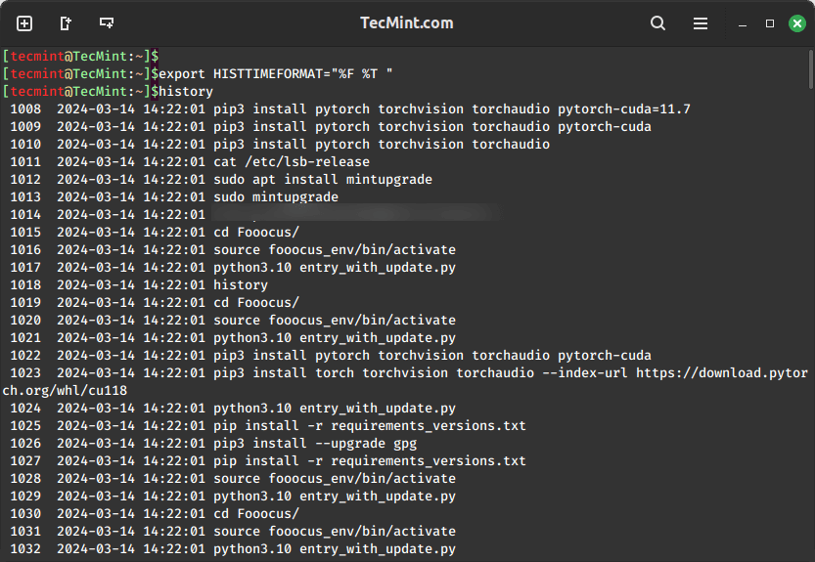Image resolution: width=815 pixels, height=562 pixels.
Task: Open the terminal search magnifier
Action: tap(657, 23)
